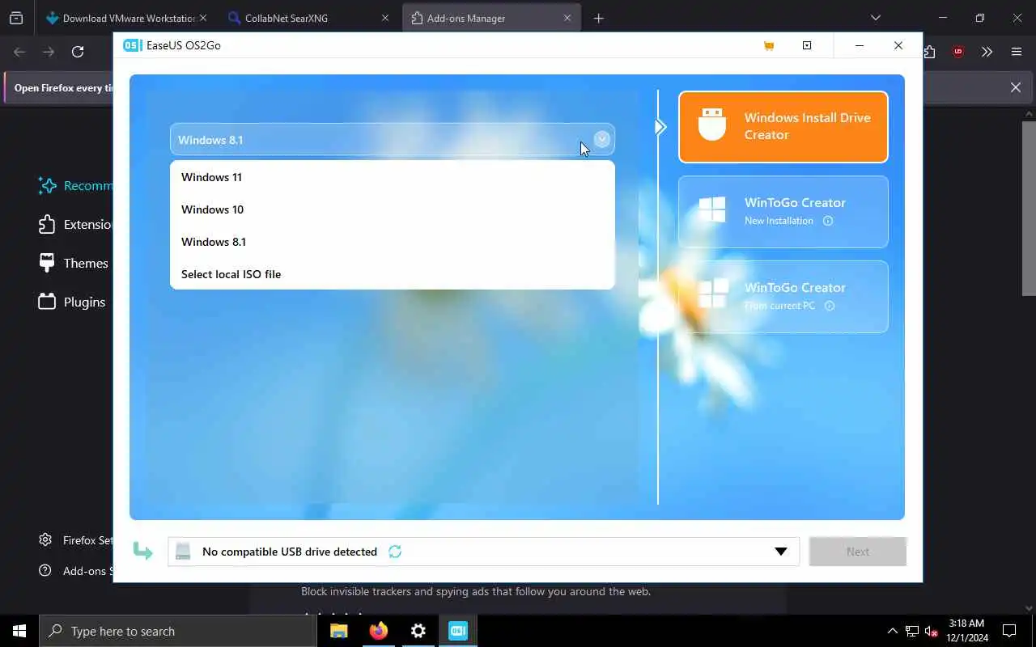Reload the page in Firefox
Image resolution: width=1036 pixels, height=647 pixels.
78,52
